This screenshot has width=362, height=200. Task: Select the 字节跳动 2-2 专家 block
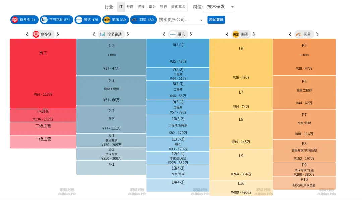pyautogui.click(x=111, y=120)
